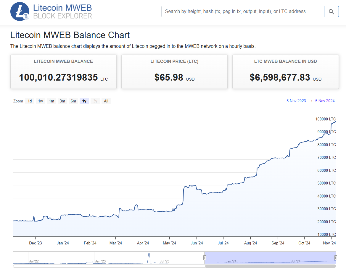This screenshot has width=346, height=271.
Task: Click the 80000 LTC axis label
Action: pos(326,145)
